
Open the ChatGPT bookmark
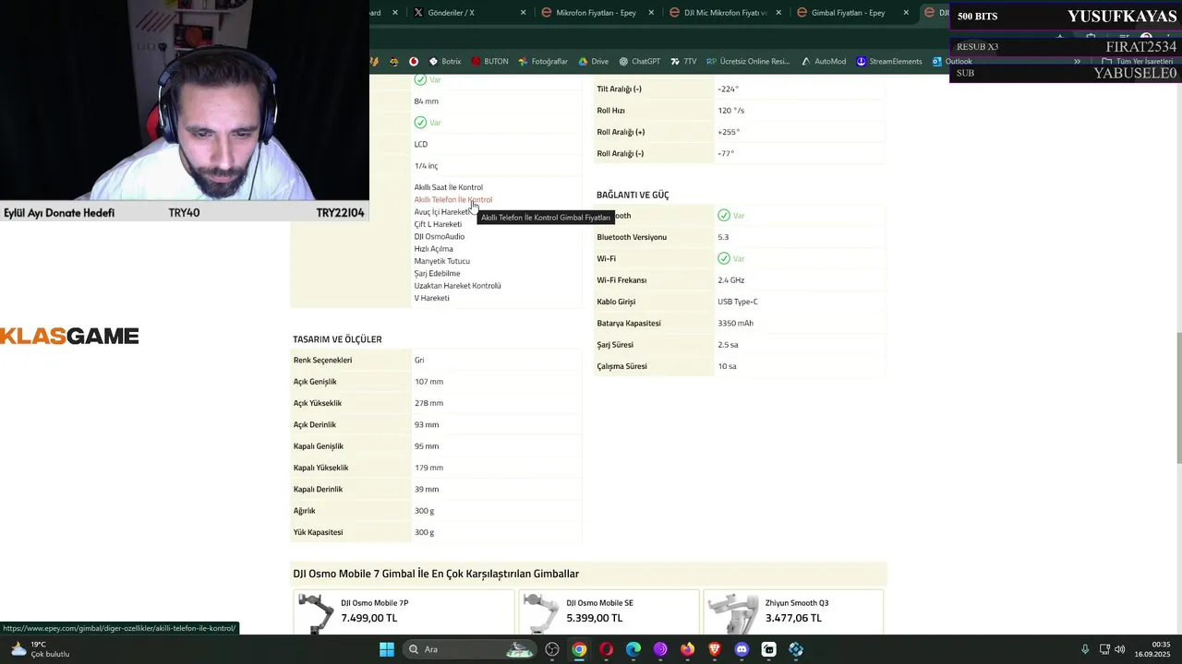coord(639,62)
